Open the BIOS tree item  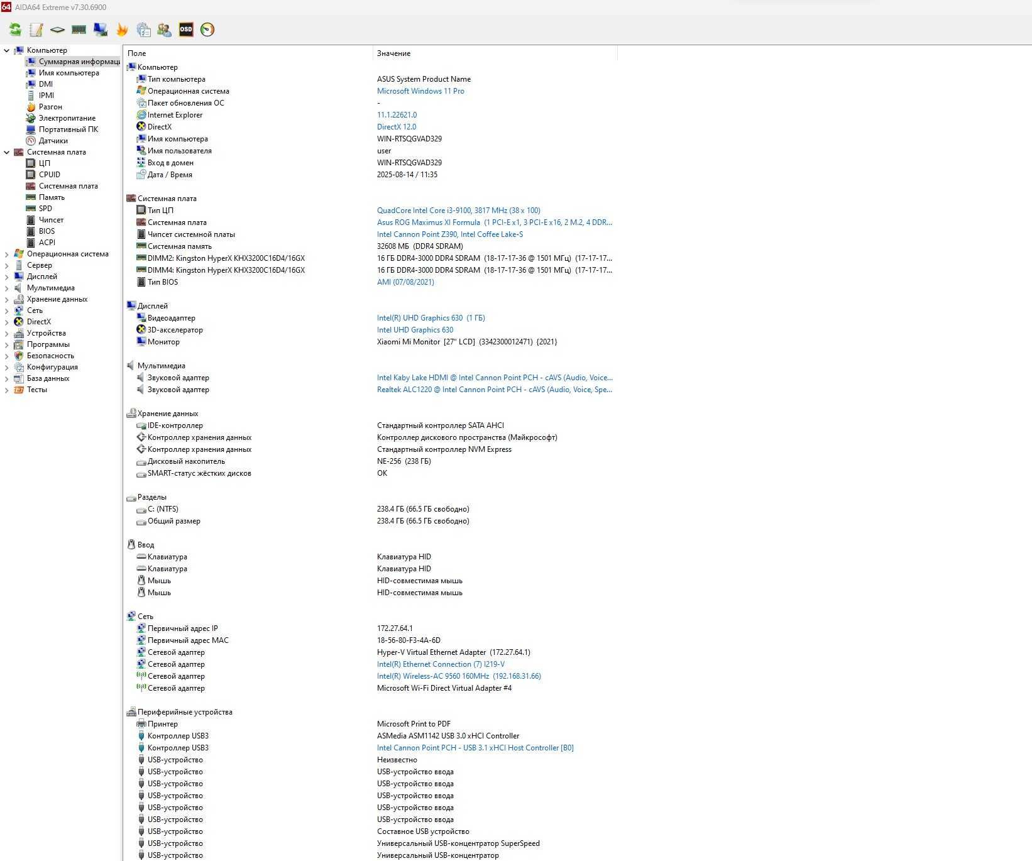tap(47, 231)
